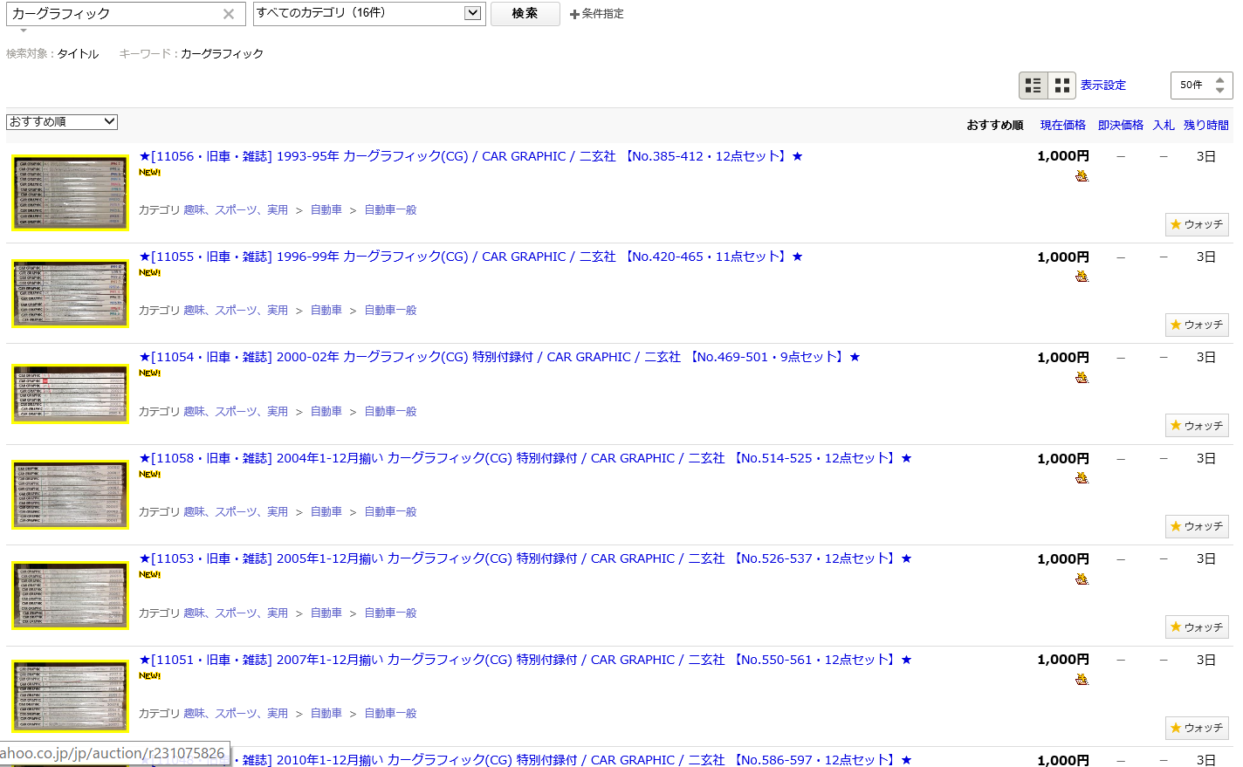Increase items per page on the 50件 stepper

(x=1220, y=80)
